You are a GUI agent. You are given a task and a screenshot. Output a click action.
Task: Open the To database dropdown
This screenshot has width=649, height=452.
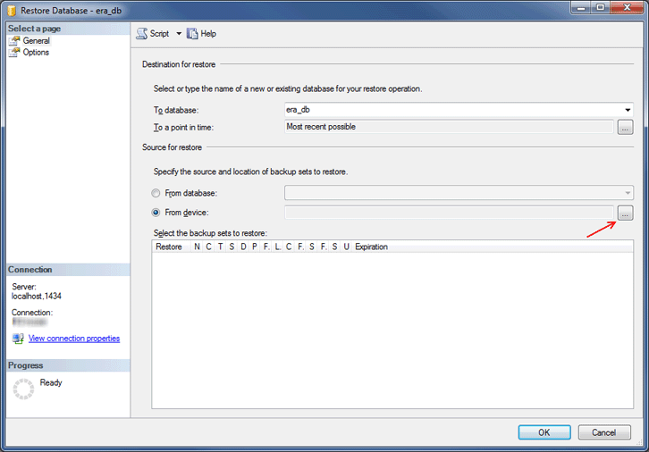tap(628, 110)
